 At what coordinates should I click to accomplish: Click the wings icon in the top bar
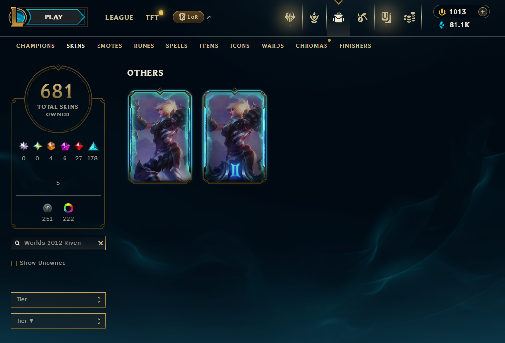(x=290, y=17)
